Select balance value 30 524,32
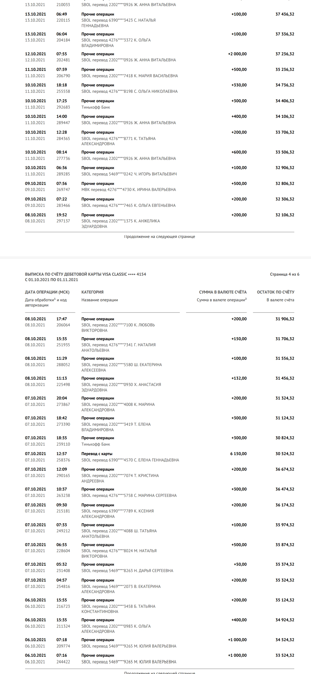 285,454
